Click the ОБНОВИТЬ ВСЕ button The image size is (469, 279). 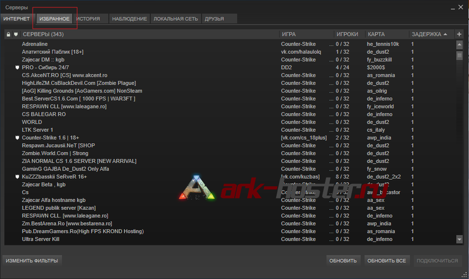[387, 261]
